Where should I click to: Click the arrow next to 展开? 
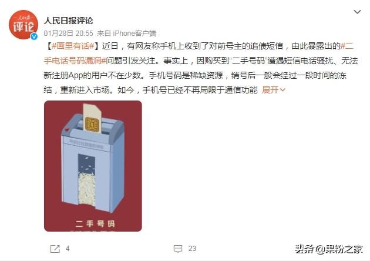click(x=282, y=90)
